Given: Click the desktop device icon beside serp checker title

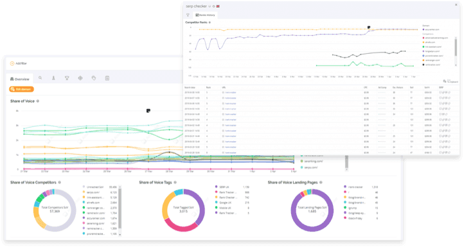Looking at the screenshot, I should pyautogui.click(x=210, y=6).
